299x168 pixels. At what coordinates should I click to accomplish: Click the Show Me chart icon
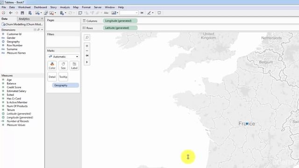point(114,13)
